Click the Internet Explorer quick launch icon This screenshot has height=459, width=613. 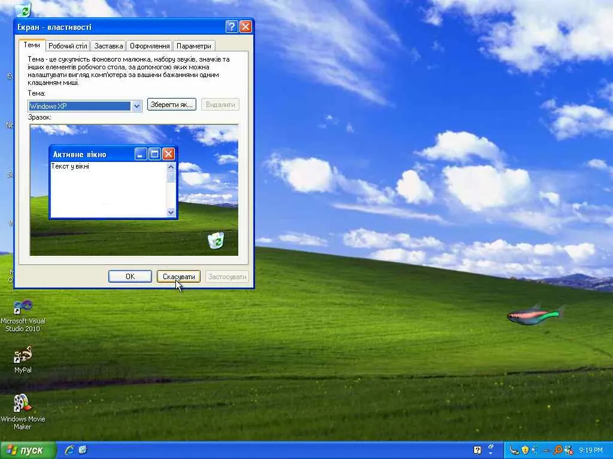tap(70, 450)
